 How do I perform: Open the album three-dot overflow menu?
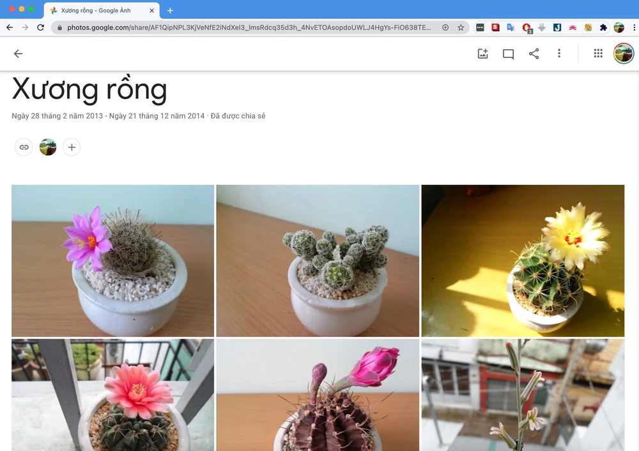pyautogui.click(x=559, y=54)
